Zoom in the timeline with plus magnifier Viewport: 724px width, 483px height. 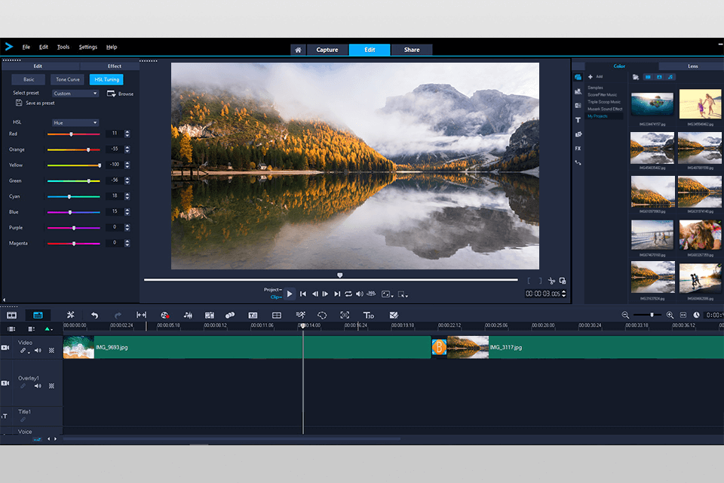tap(670, 315)
